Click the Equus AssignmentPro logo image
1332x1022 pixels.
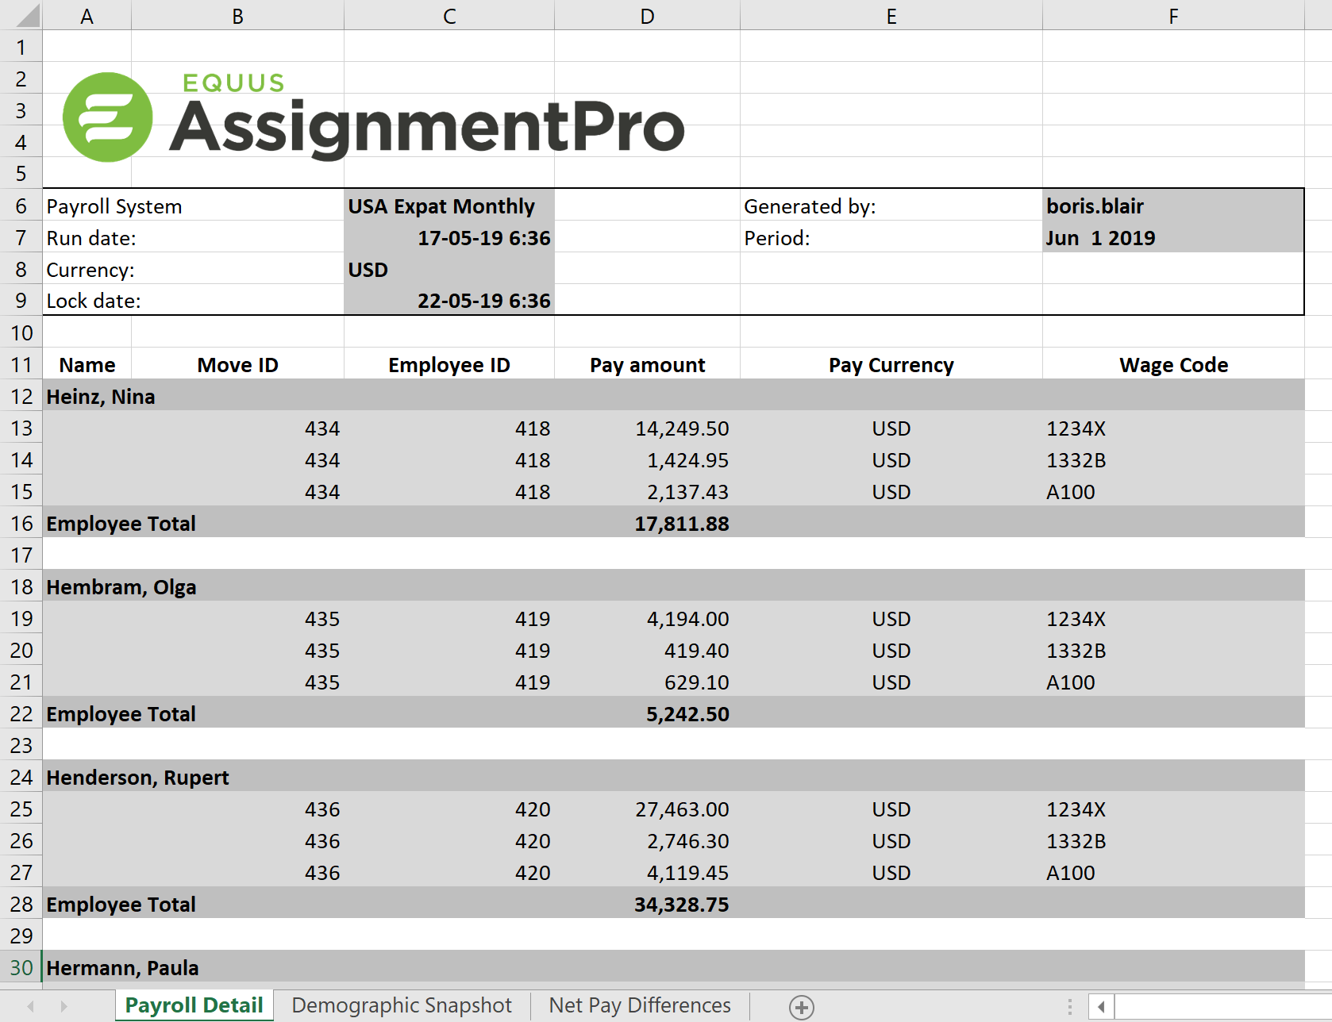point(373,117)
